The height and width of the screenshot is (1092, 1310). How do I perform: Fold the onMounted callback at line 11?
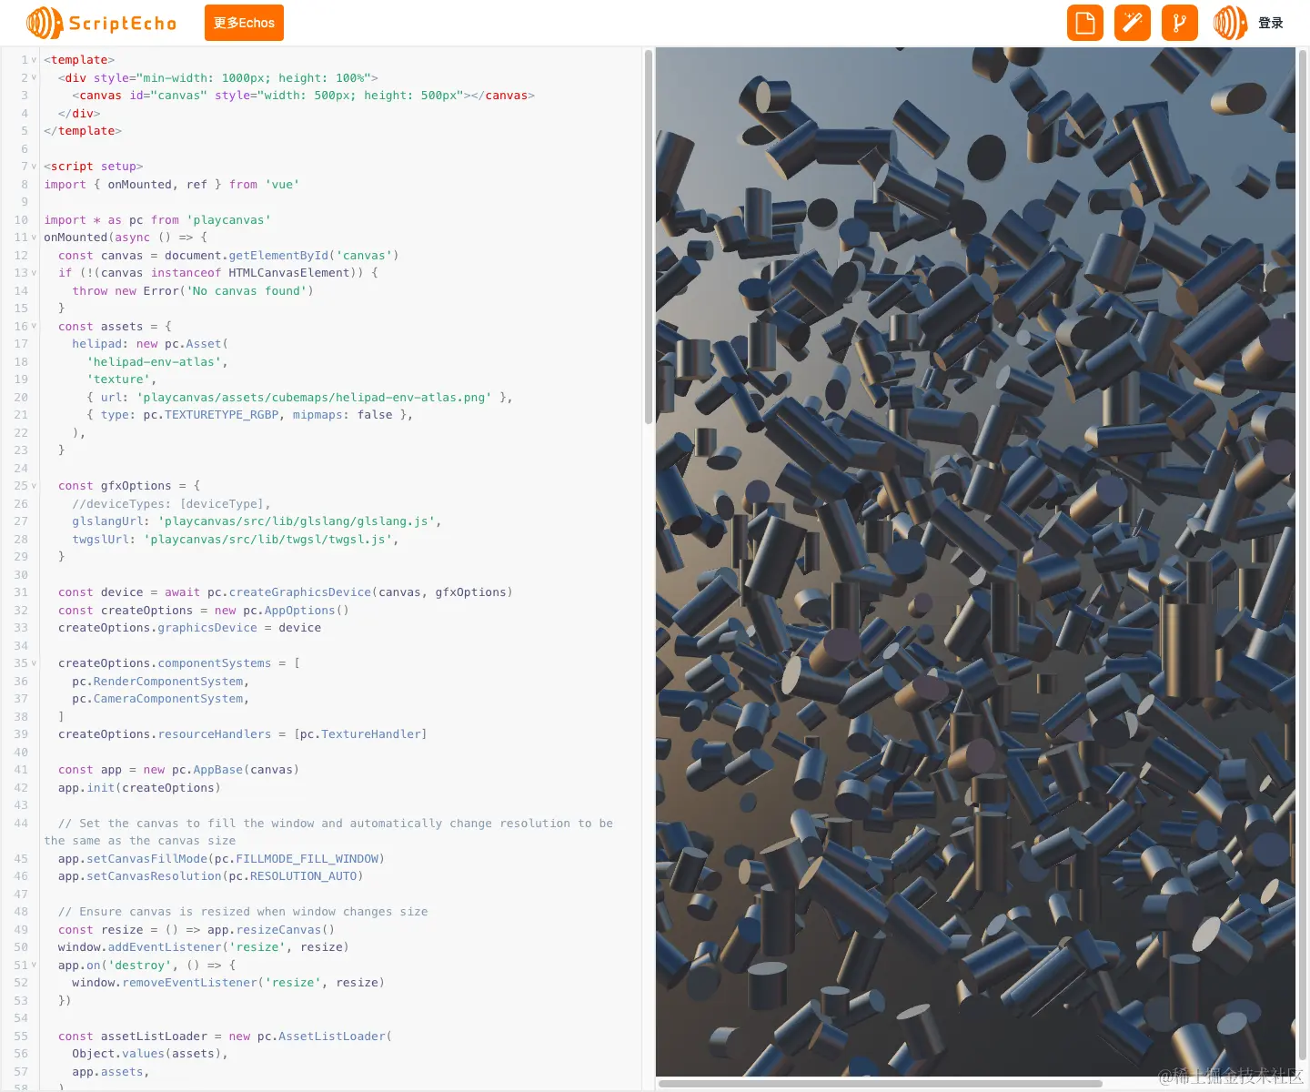click(x=35, y=238)
